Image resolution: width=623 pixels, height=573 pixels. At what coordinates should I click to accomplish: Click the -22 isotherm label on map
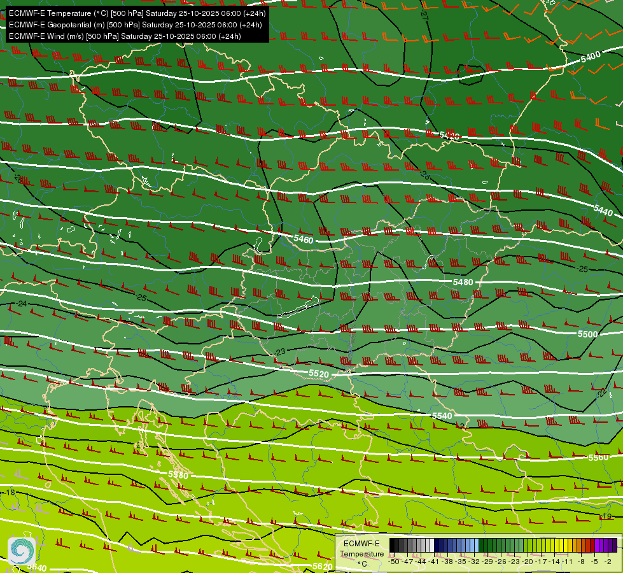pos(602,393)
